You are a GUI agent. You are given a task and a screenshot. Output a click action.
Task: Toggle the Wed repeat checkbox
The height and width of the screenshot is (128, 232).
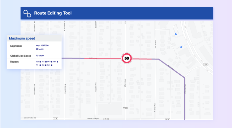52,62
